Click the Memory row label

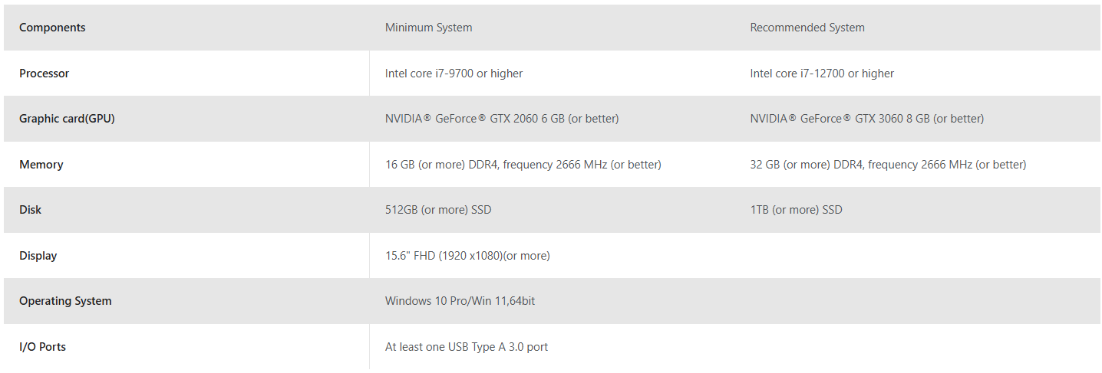41,165
